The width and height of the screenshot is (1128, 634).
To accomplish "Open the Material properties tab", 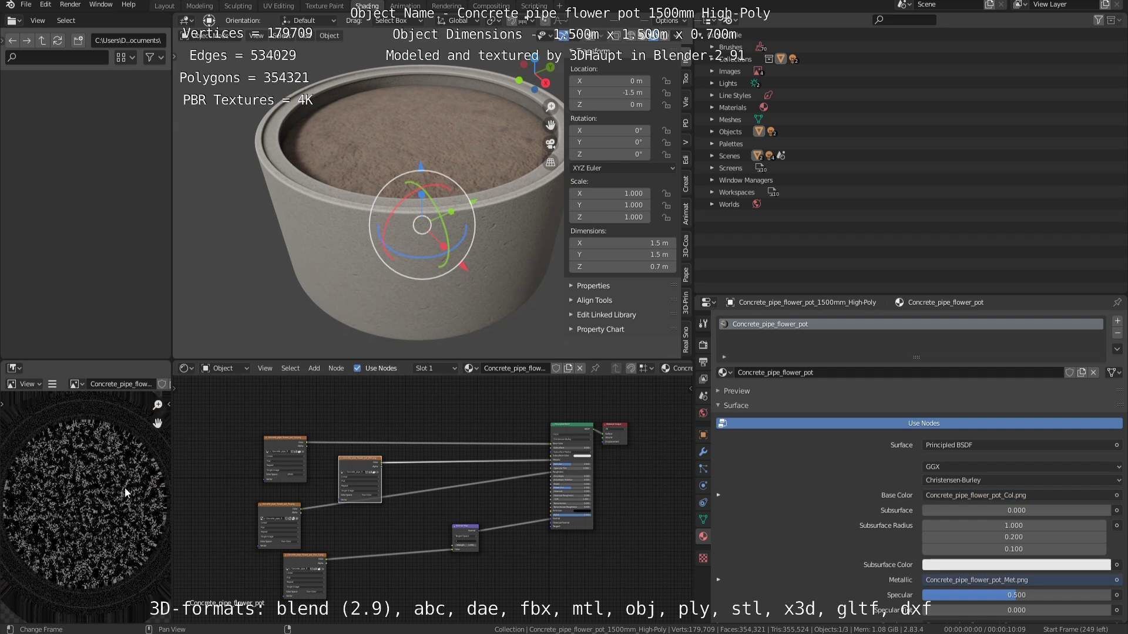I will 703,537.
